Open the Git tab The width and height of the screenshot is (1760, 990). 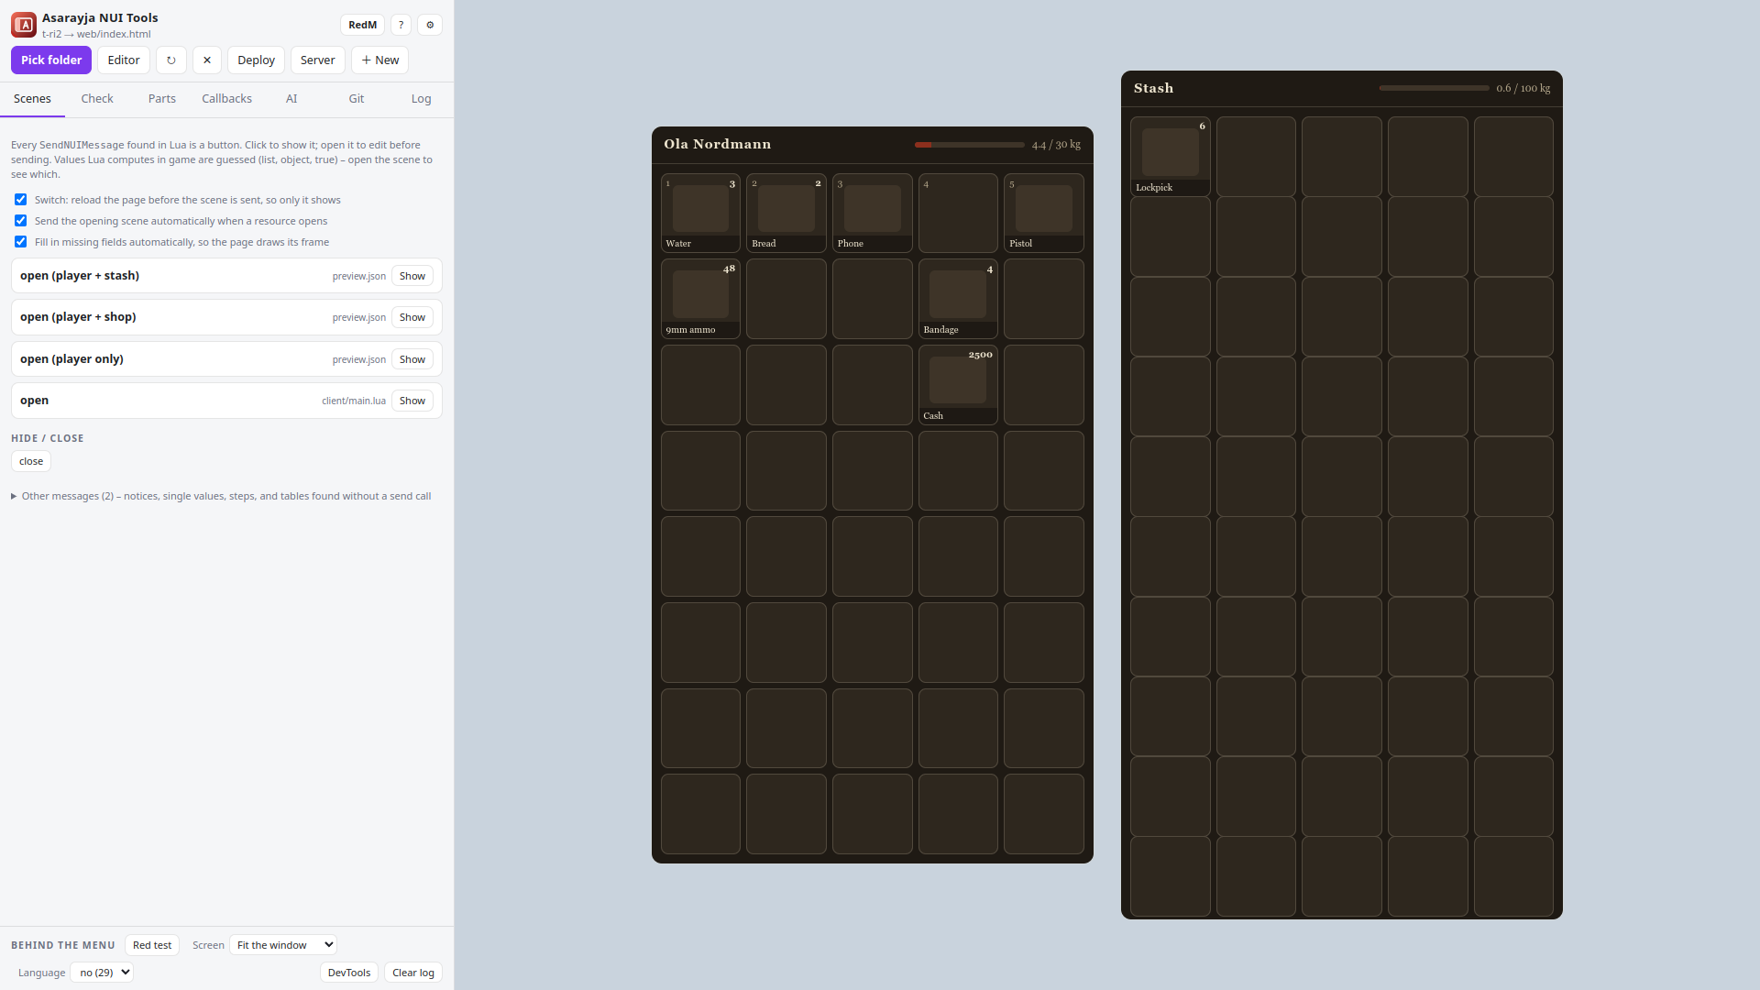coord(357,99)
